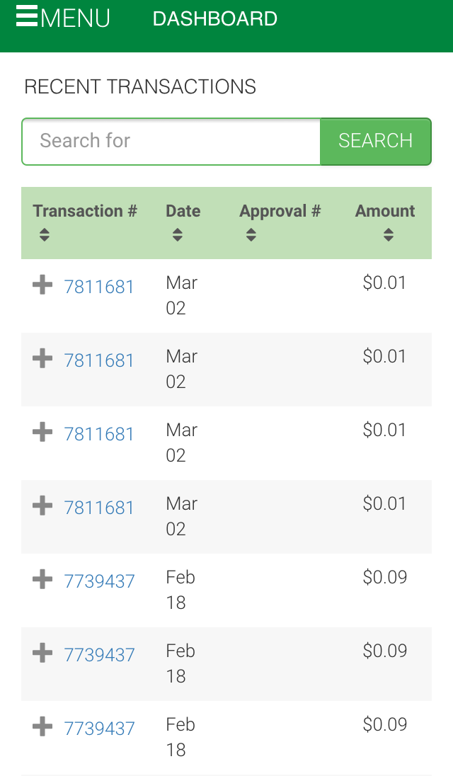Open the first 7811681 transaction link
The width and height of the screenshot is (453, 776).
coord(99,287)
